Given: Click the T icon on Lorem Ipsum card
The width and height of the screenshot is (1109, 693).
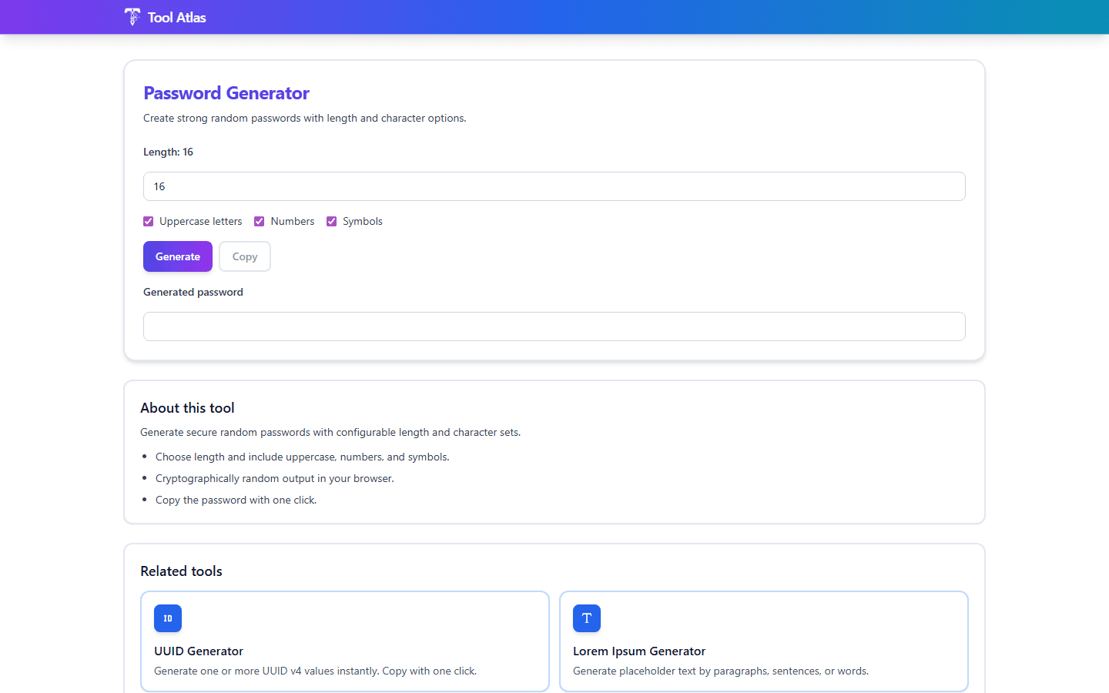Looking at the screenshot, I should (587, 618).
